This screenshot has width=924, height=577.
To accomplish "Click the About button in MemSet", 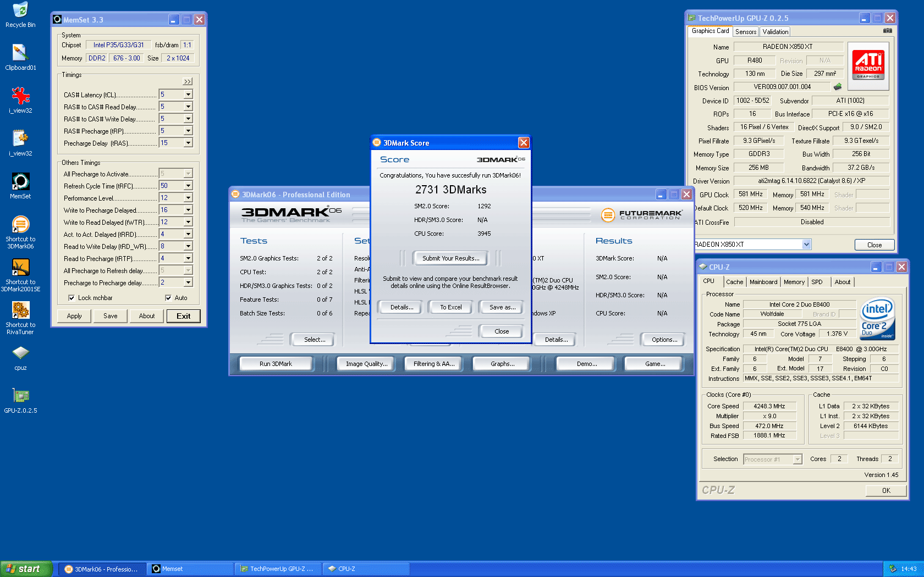I will (x=147, y=316).
